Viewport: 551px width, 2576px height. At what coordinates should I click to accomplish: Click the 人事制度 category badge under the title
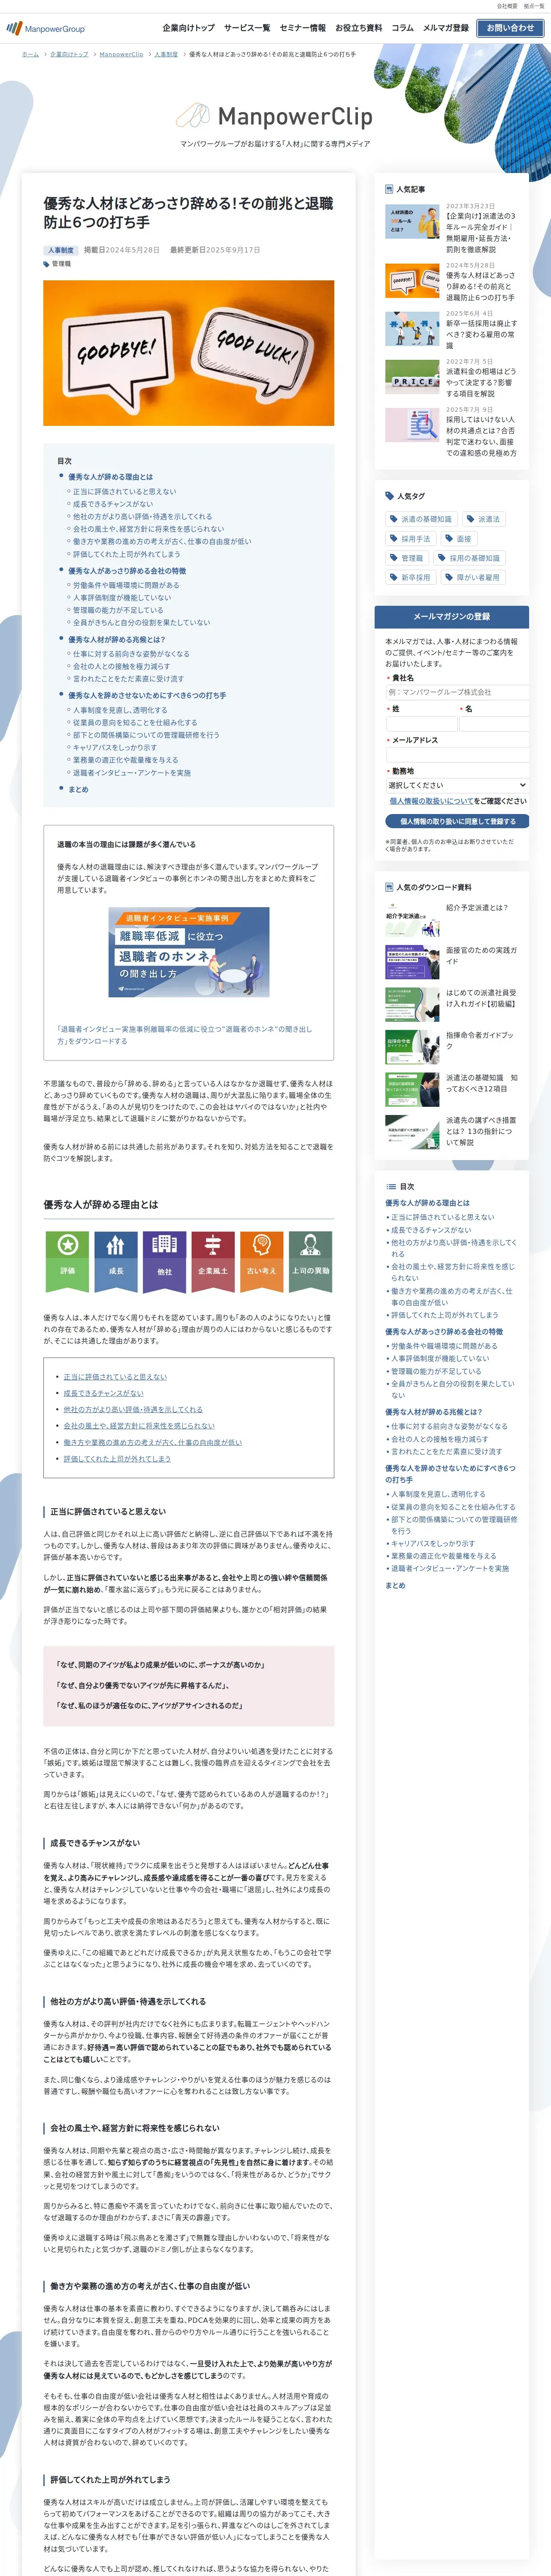61,250
